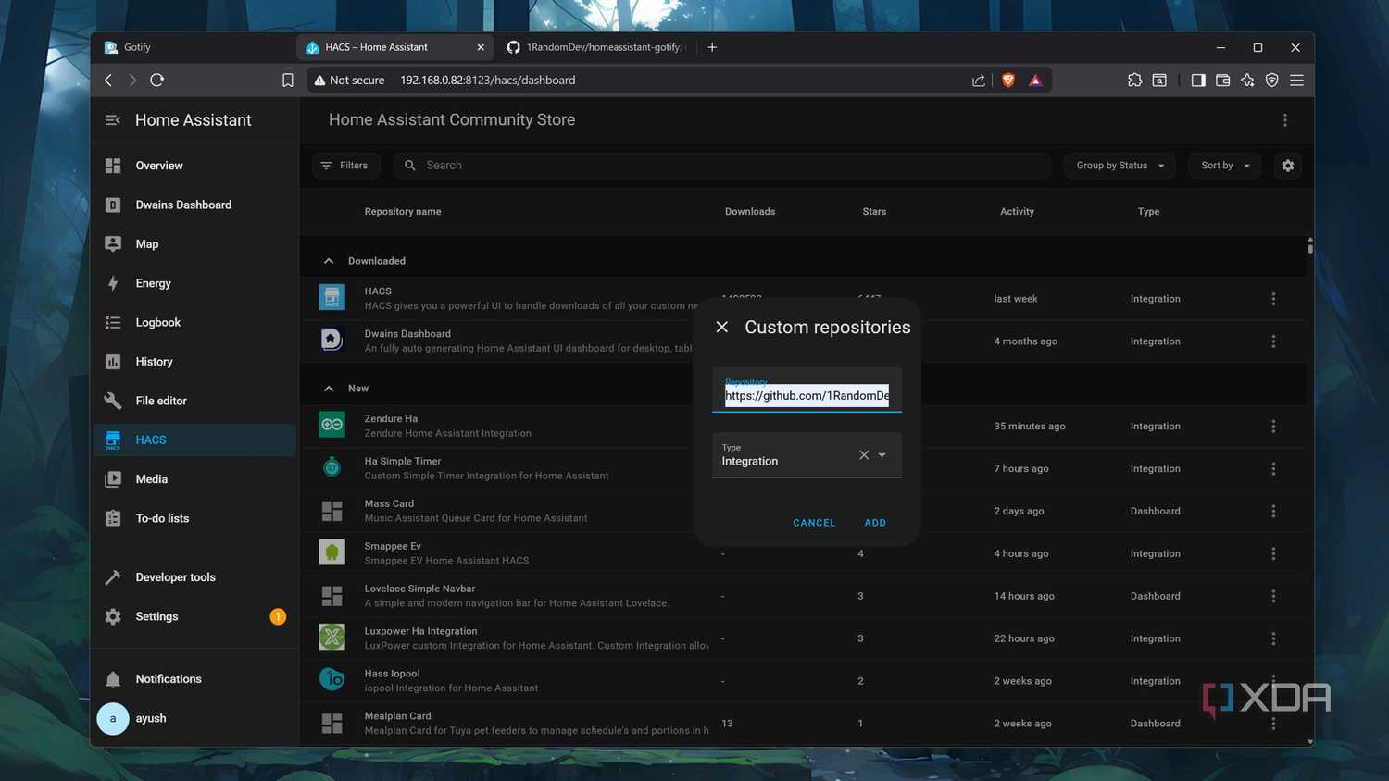Open the Media browser
Viewport: 1389px width, 781px height.
(x=194, y=479)
